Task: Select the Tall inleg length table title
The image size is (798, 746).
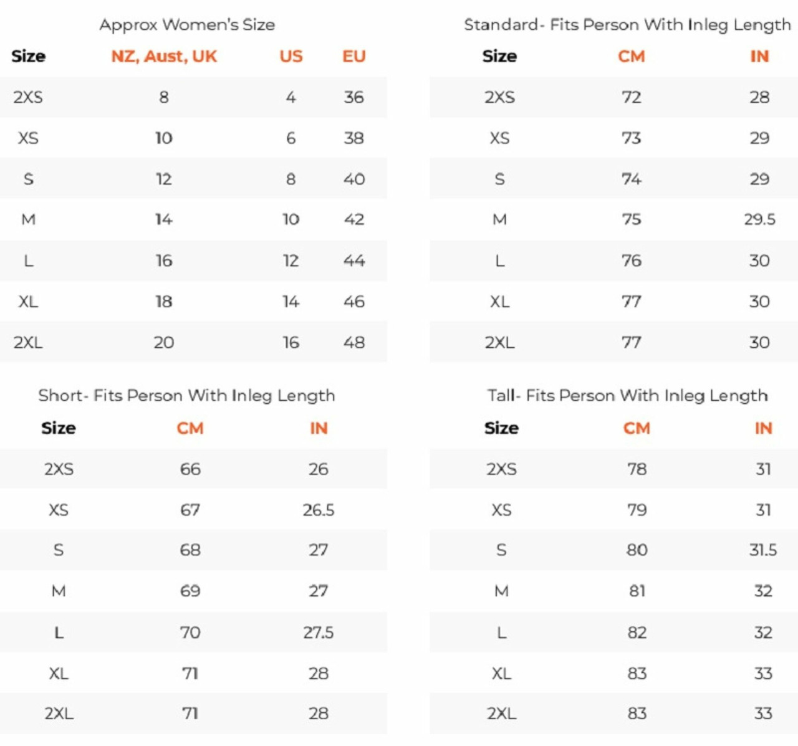Action: pos(627,396)
